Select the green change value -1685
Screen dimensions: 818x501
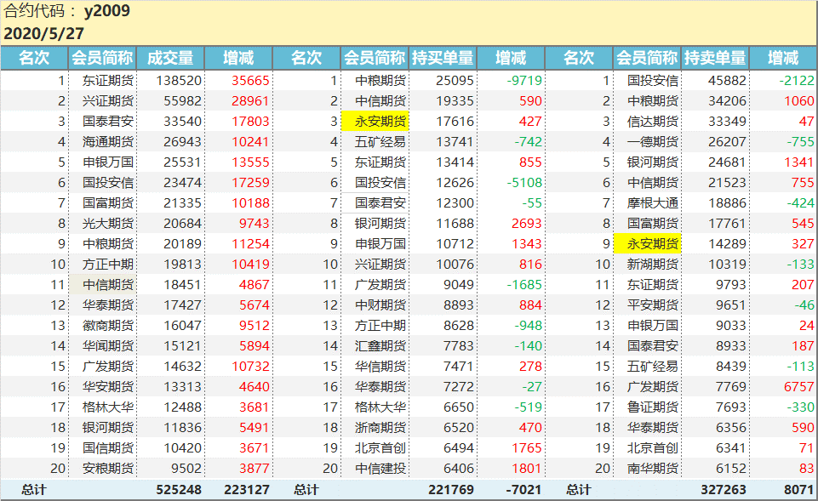pyautogui.click(x=524, y=285)
